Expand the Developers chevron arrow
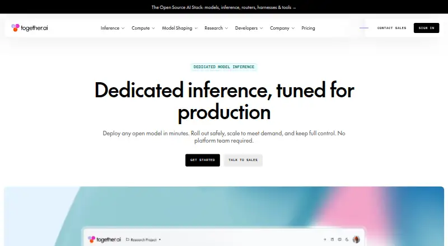The height and width of the screenshot is (246, 448). pos(261,29)
